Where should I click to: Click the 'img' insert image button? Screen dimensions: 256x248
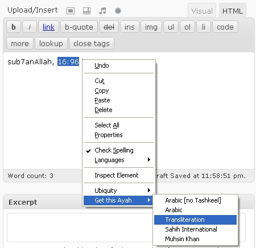(x=151, y=27)
